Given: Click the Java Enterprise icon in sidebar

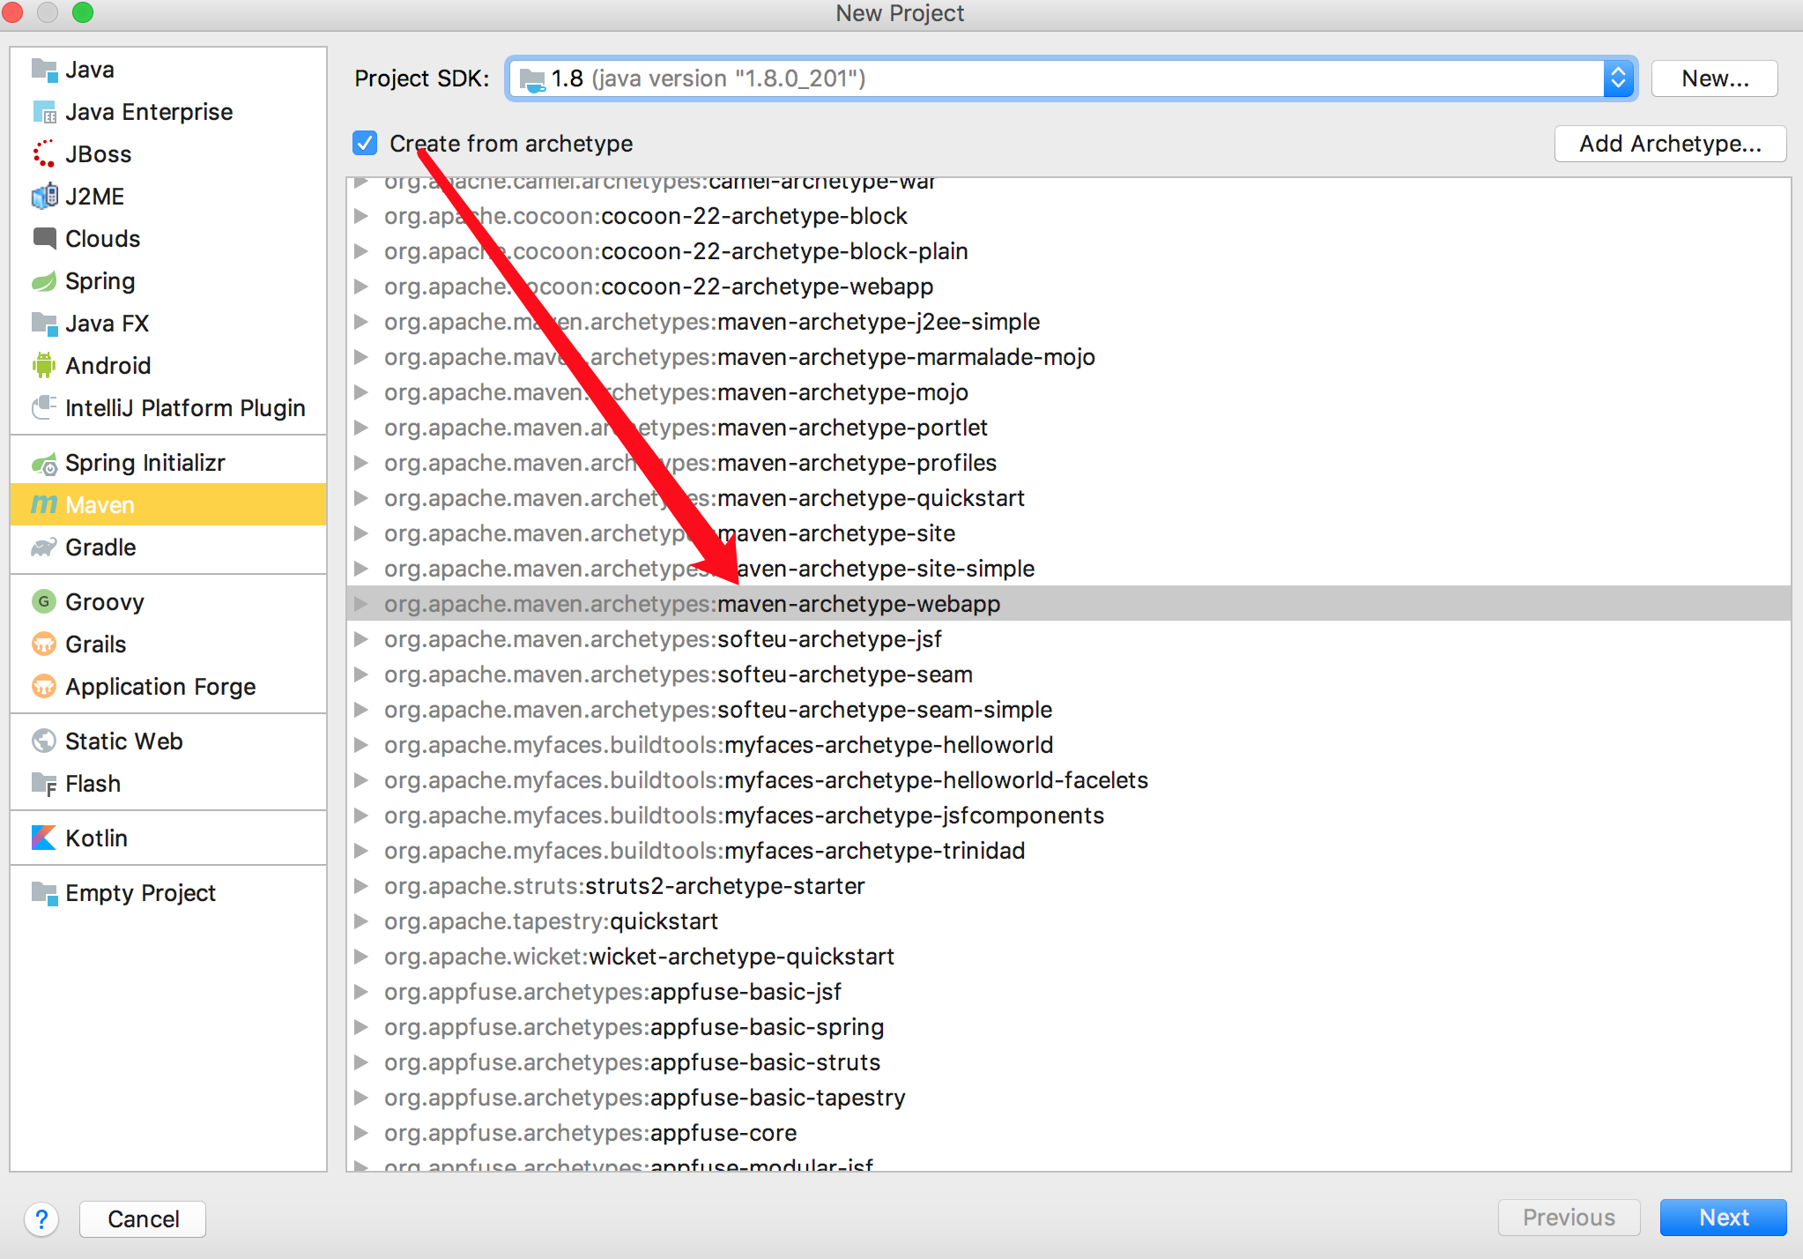Looking at the screenshot, I should tap(44, 112).
